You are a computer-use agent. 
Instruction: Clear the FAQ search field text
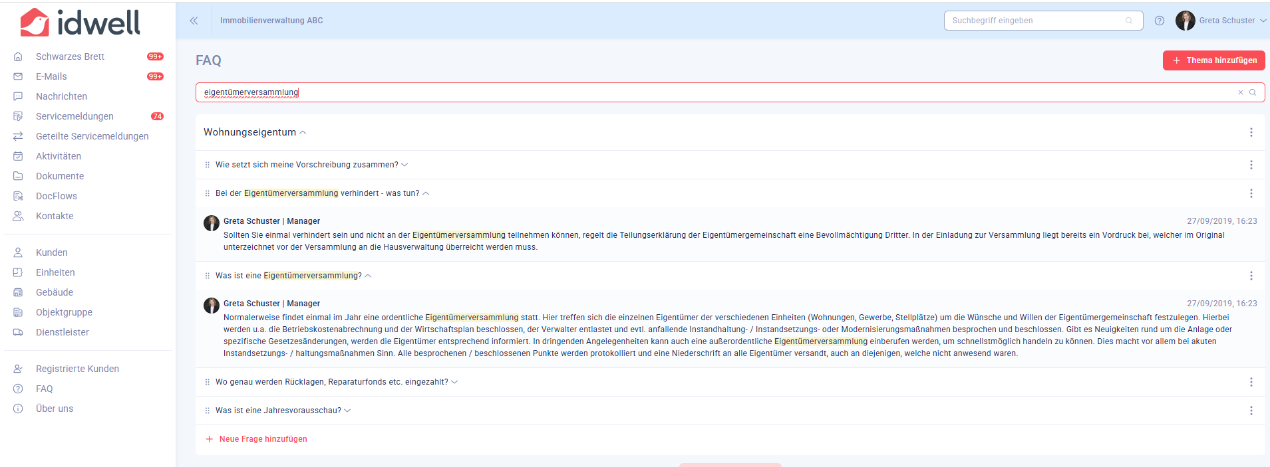point(1240,92)
